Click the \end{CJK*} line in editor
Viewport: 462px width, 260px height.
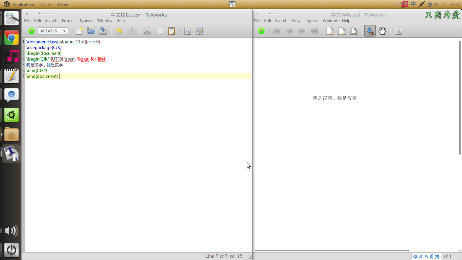click(x=37, y=70)
